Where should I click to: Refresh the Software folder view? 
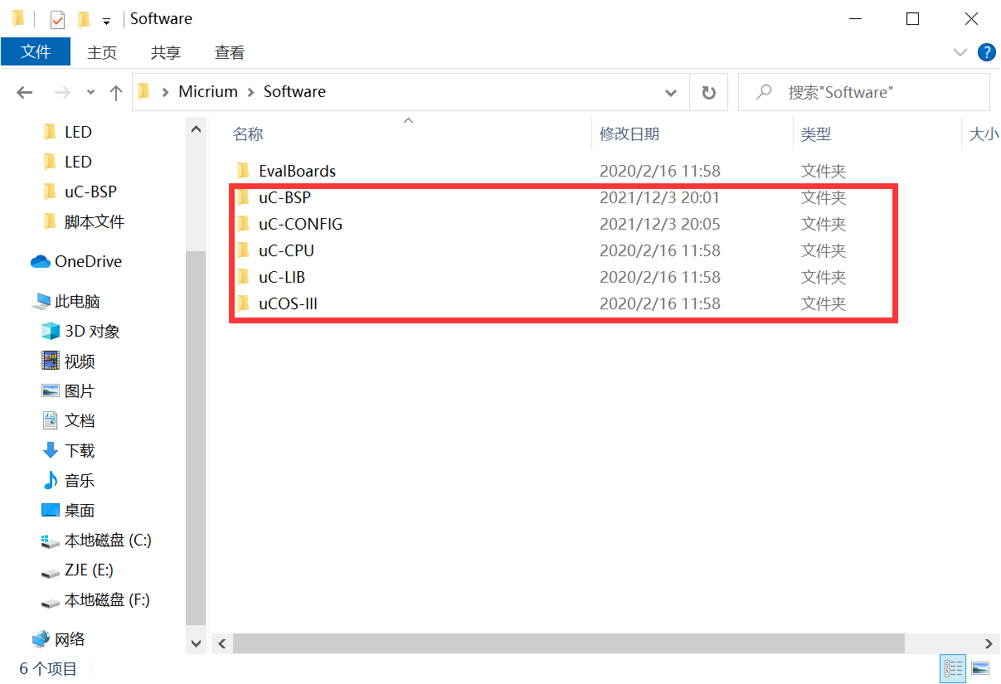click(x=708, y=92)
